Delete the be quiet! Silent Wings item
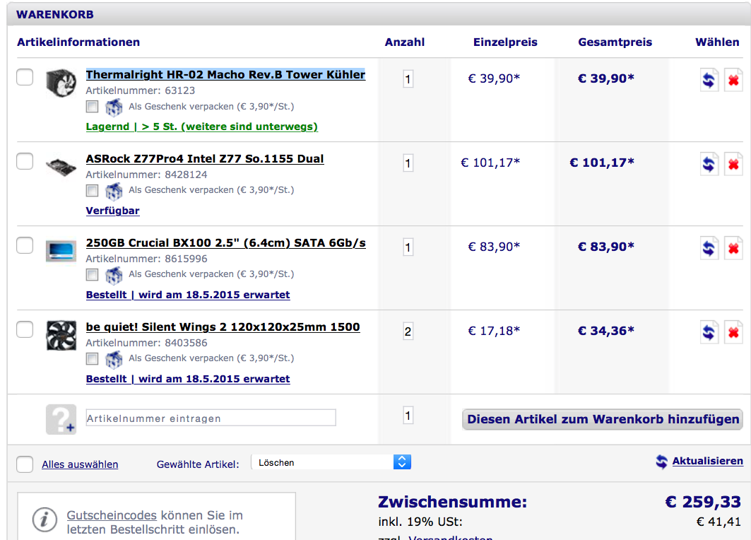This screenshot has width=751, height=540. coord(733,331)
